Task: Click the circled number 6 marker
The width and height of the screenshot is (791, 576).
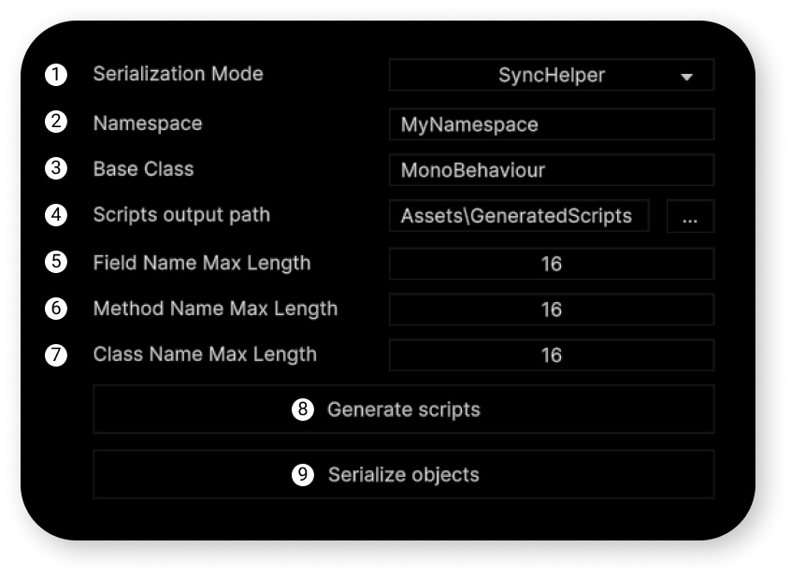Action: point(56,309)
